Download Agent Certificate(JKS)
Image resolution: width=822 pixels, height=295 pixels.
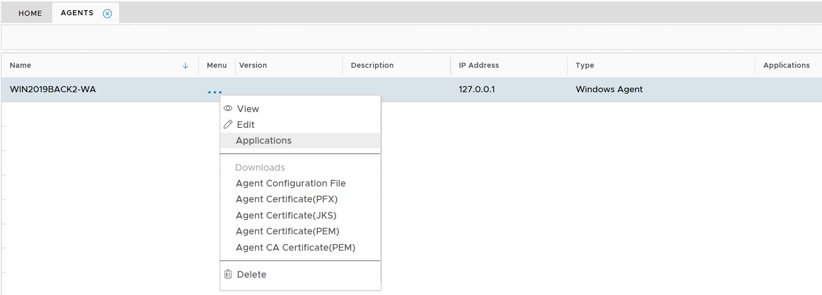[286, 216]
